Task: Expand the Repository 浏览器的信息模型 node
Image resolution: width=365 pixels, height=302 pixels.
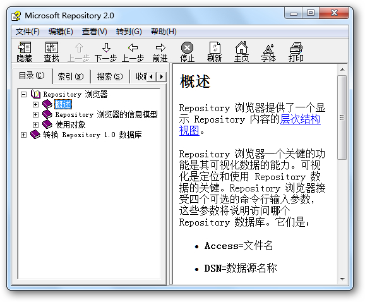Action: coord(35,114)
